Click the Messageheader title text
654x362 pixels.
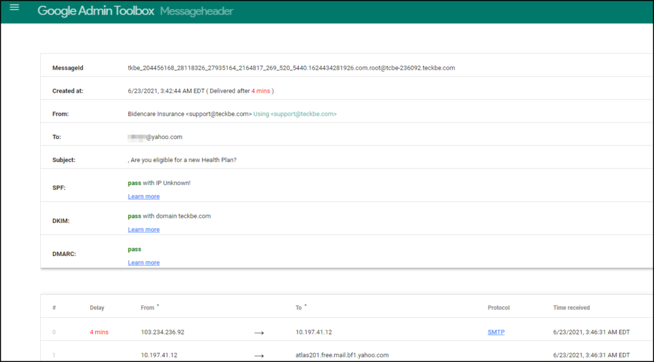pyautogui.click(x=197, y=11)
